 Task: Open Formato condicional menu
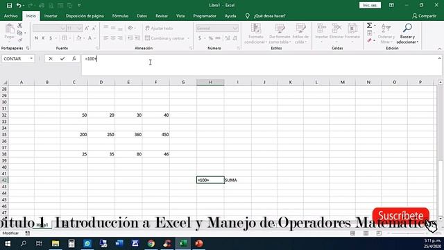click(x=256, y=33)
